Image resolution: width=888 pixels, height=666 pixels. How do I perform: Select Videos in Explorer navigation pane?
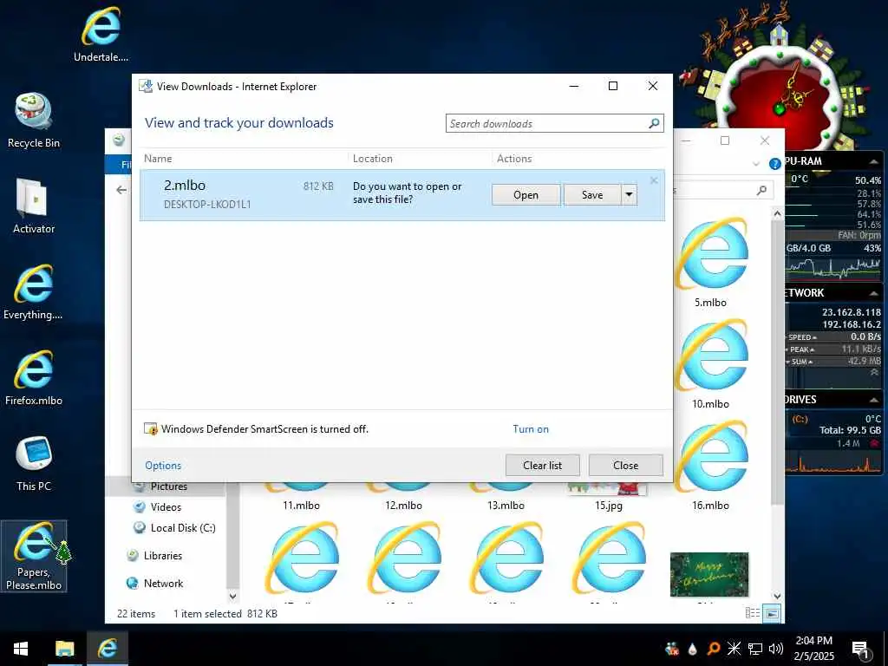[166, 506]
